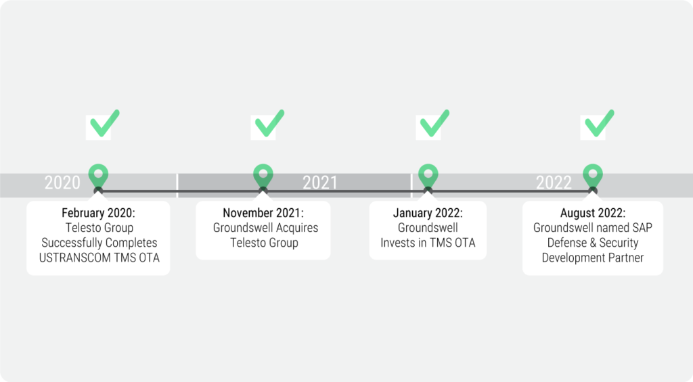Image resolution: width=693 pixels, height=382 pixels.
Task: Click the divider between 2020 and 2021
Action: point(177,185)
